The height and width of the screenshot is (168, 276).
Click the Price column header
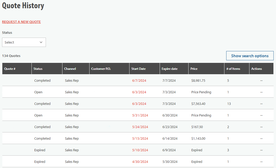194,69
